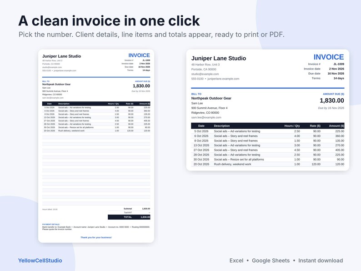Click "Portside, CA 90000" in the large card
The width and height of the screenshot is (361, 271).
click(204, 69)
